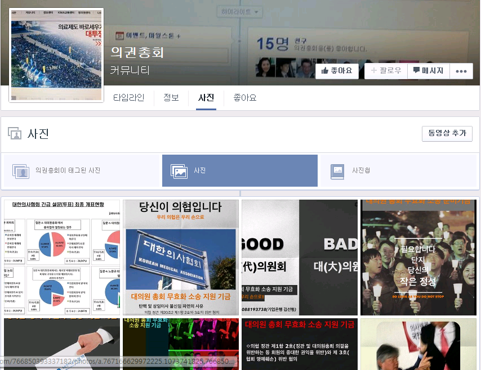Open the ballot hand voting photo
481x370 pixels.
click(62, 344)
